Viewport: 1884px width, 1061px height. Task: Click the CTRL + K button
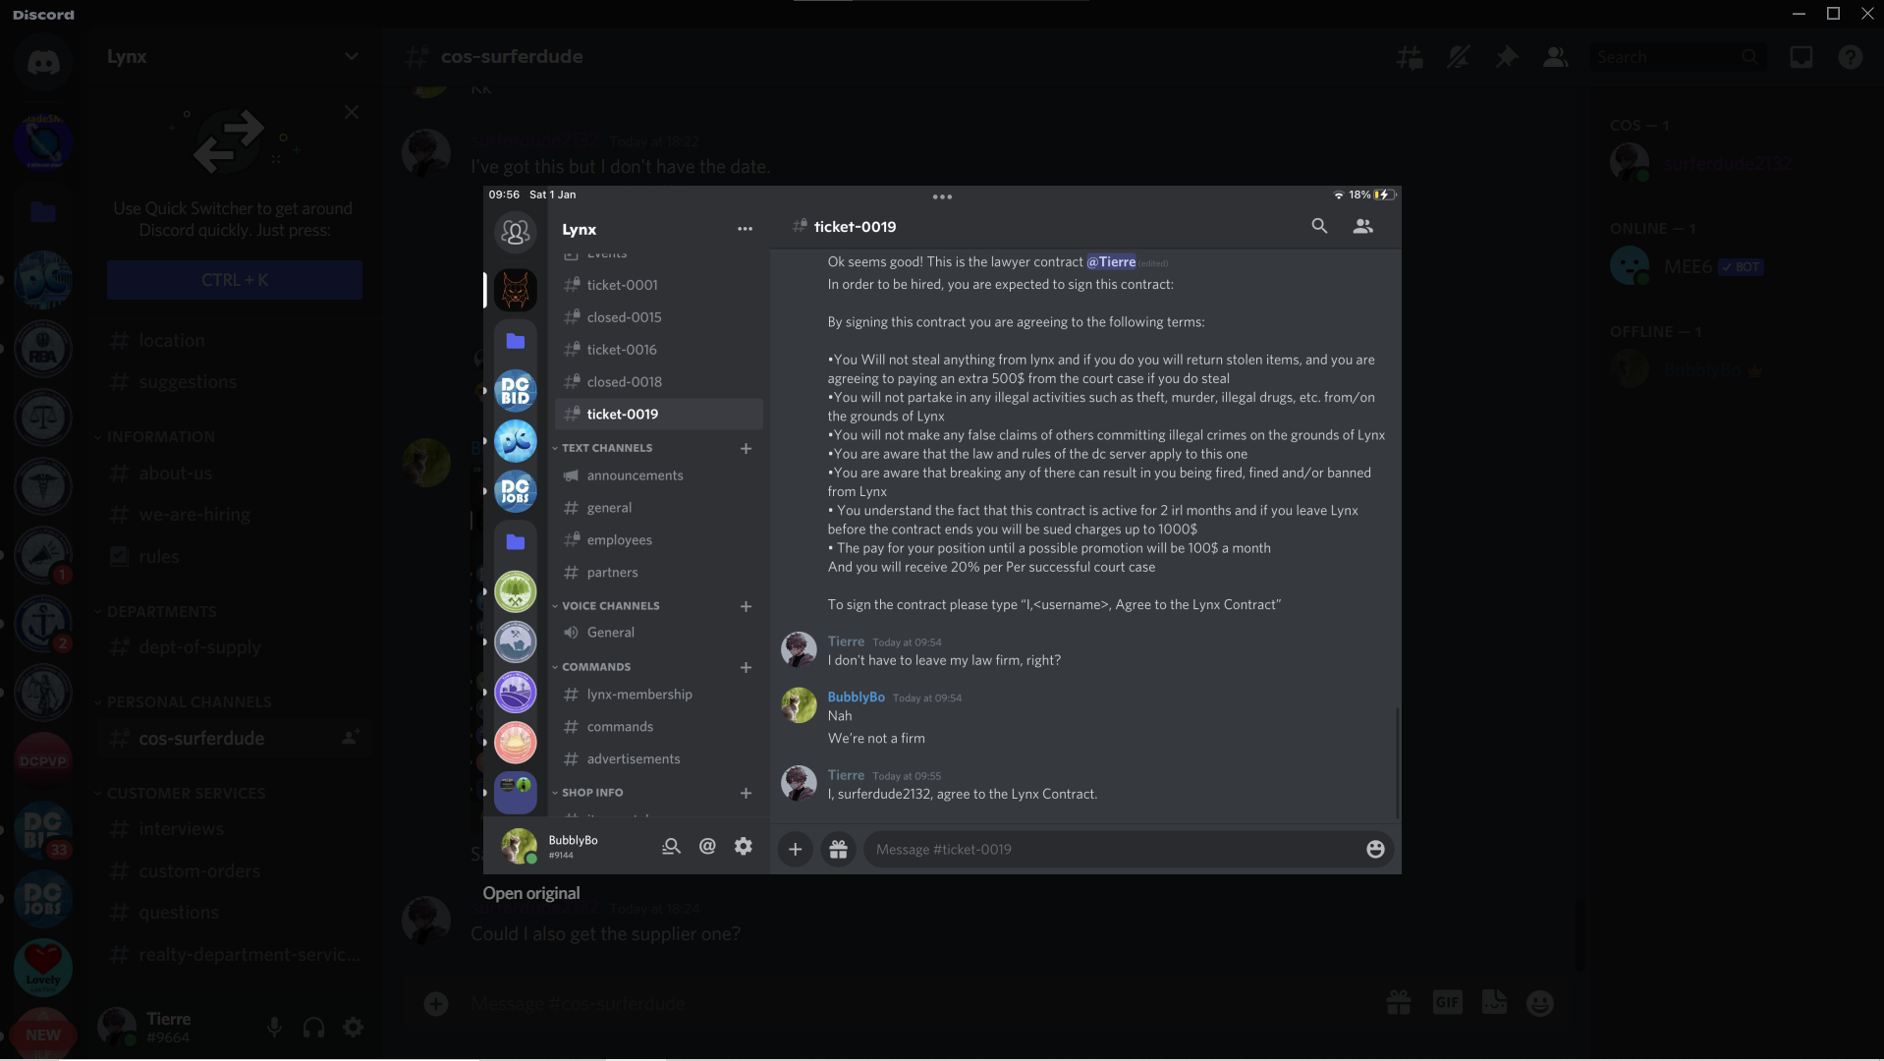tap(235, 280)
